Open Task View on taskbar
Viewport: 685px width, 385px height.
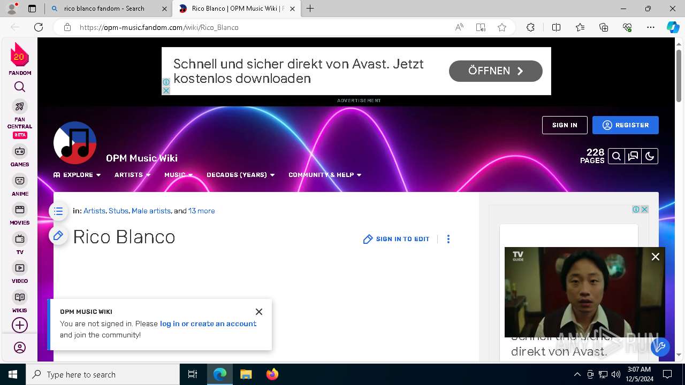click(x=193, y=374)
